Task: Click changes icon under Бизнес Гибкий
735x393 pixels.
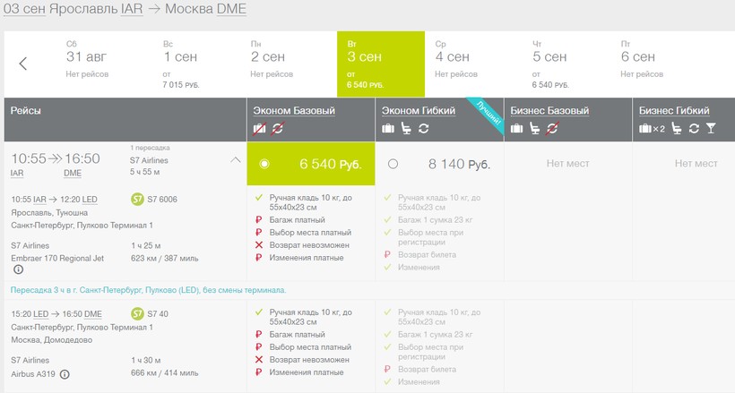Action: (x=694, y=128)
